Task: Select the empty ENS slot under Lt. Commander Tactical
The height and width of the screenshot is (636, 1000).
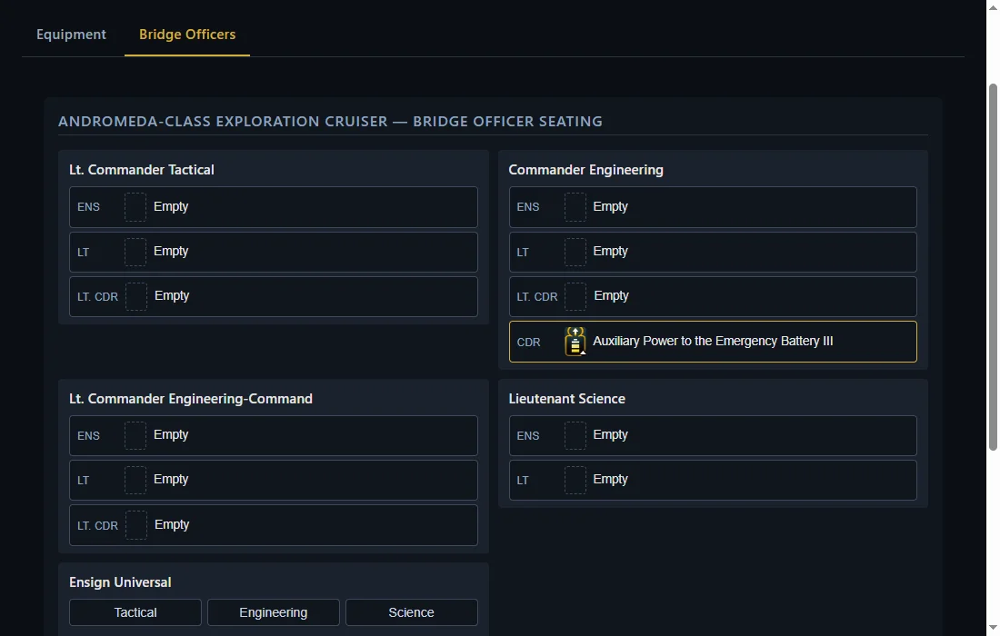Action: (273, 207)
